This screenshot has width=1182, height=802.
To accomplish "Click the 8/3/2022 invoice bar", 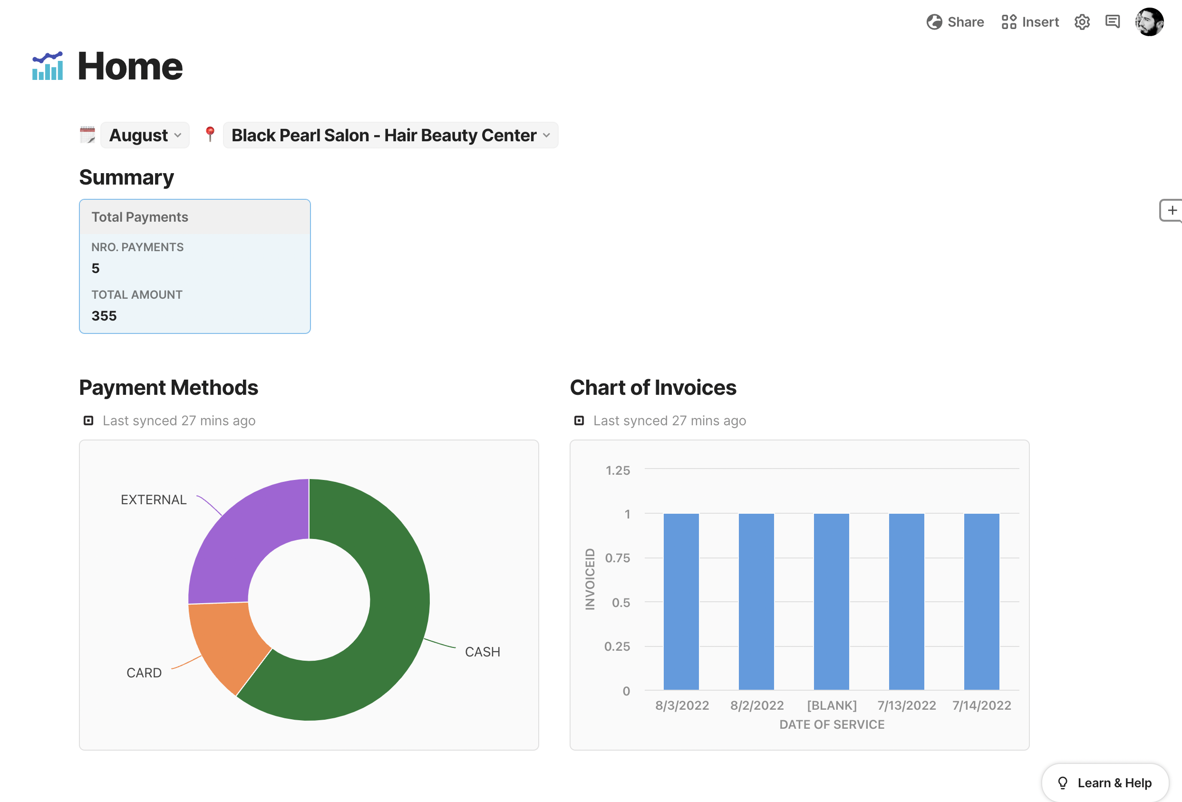I will tap(681, 601).
